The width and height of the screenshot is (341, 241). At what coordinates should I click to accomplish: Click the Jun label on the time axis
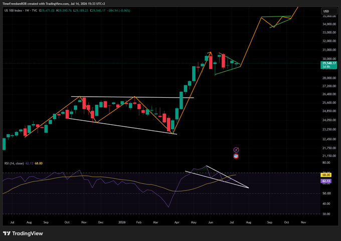point(211,222)
